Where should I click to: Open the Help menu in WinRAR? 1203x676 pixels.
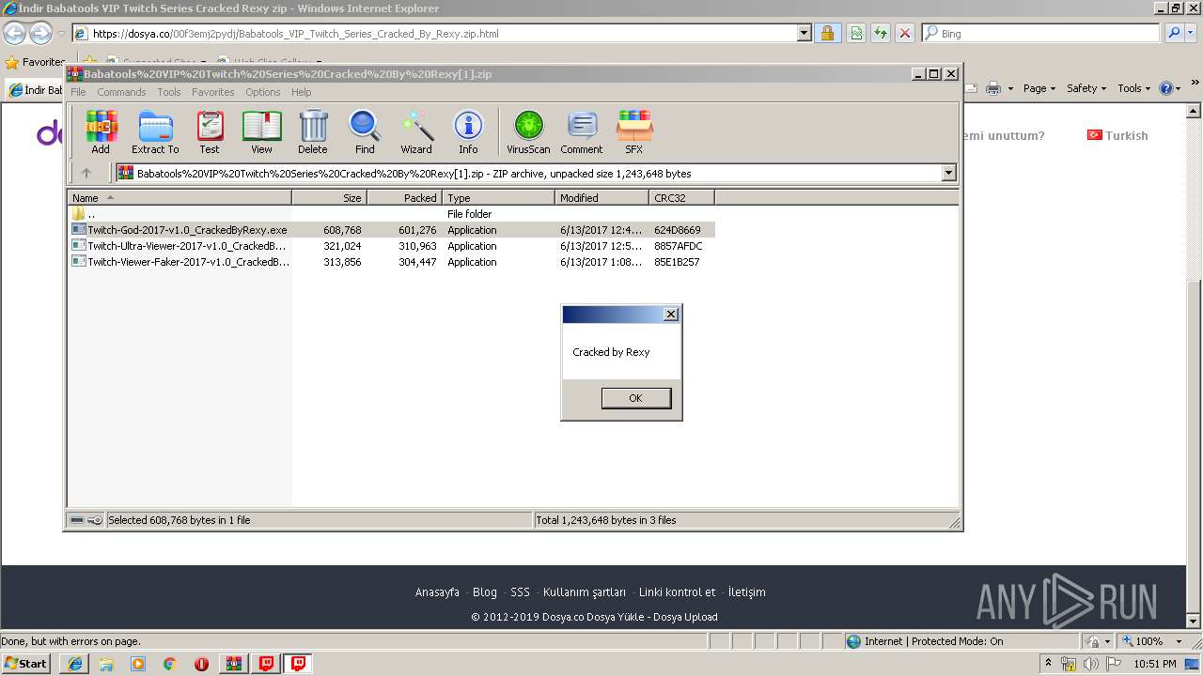tap(302, 92)
